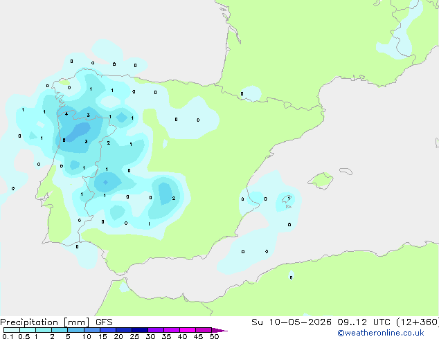Click the 2–5 mm legend color swatch
Viewport: 439px width, 339px height.
60,330
